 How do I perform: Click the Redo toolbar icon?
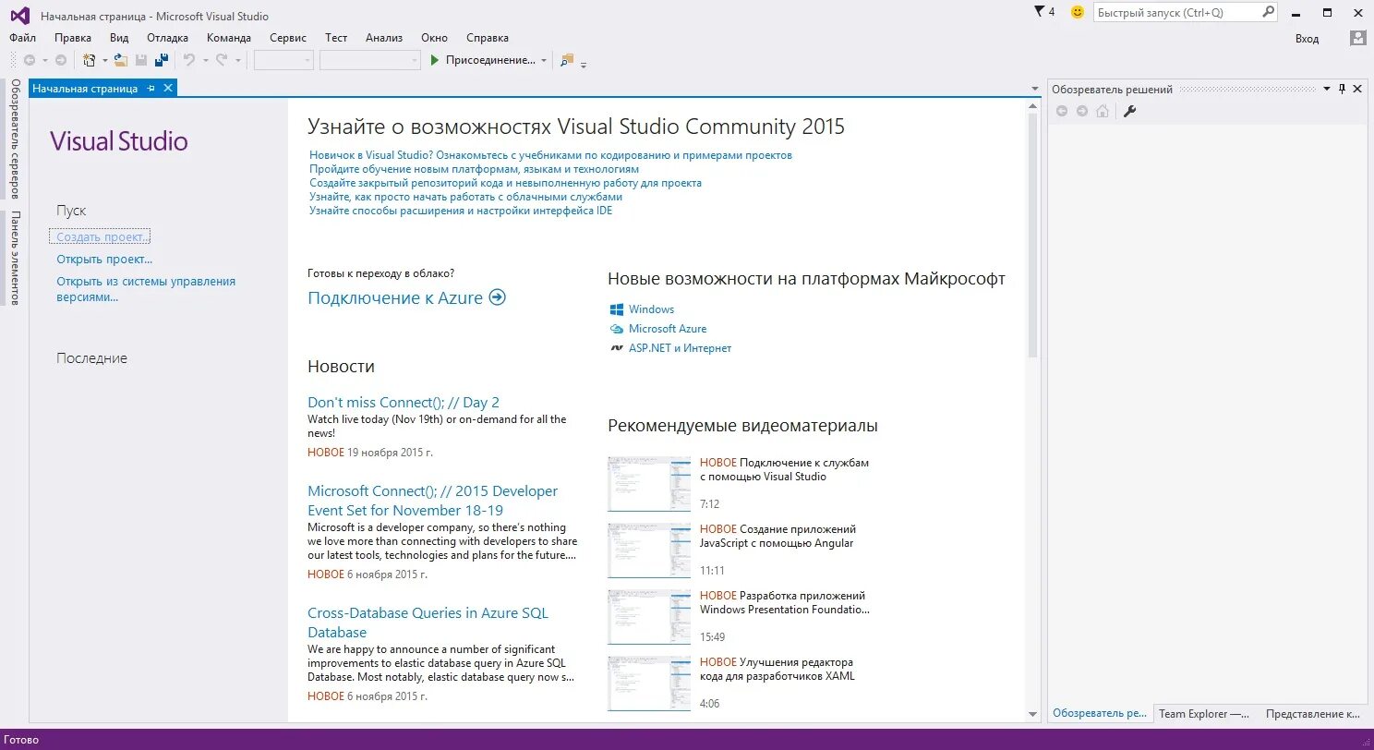(222, 60)
